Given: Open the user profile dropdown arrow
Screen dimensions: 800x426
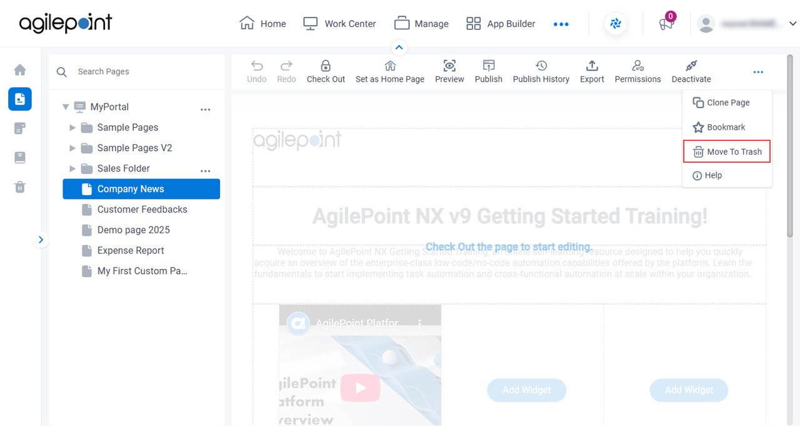Looking at the screenshot, I should pos(792,24).
